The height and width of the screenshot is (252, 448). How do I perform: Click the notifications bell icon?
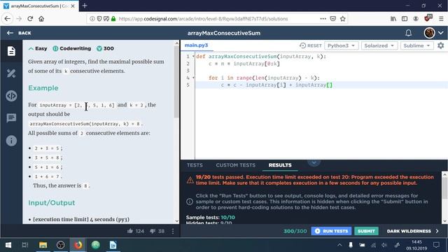408,33
